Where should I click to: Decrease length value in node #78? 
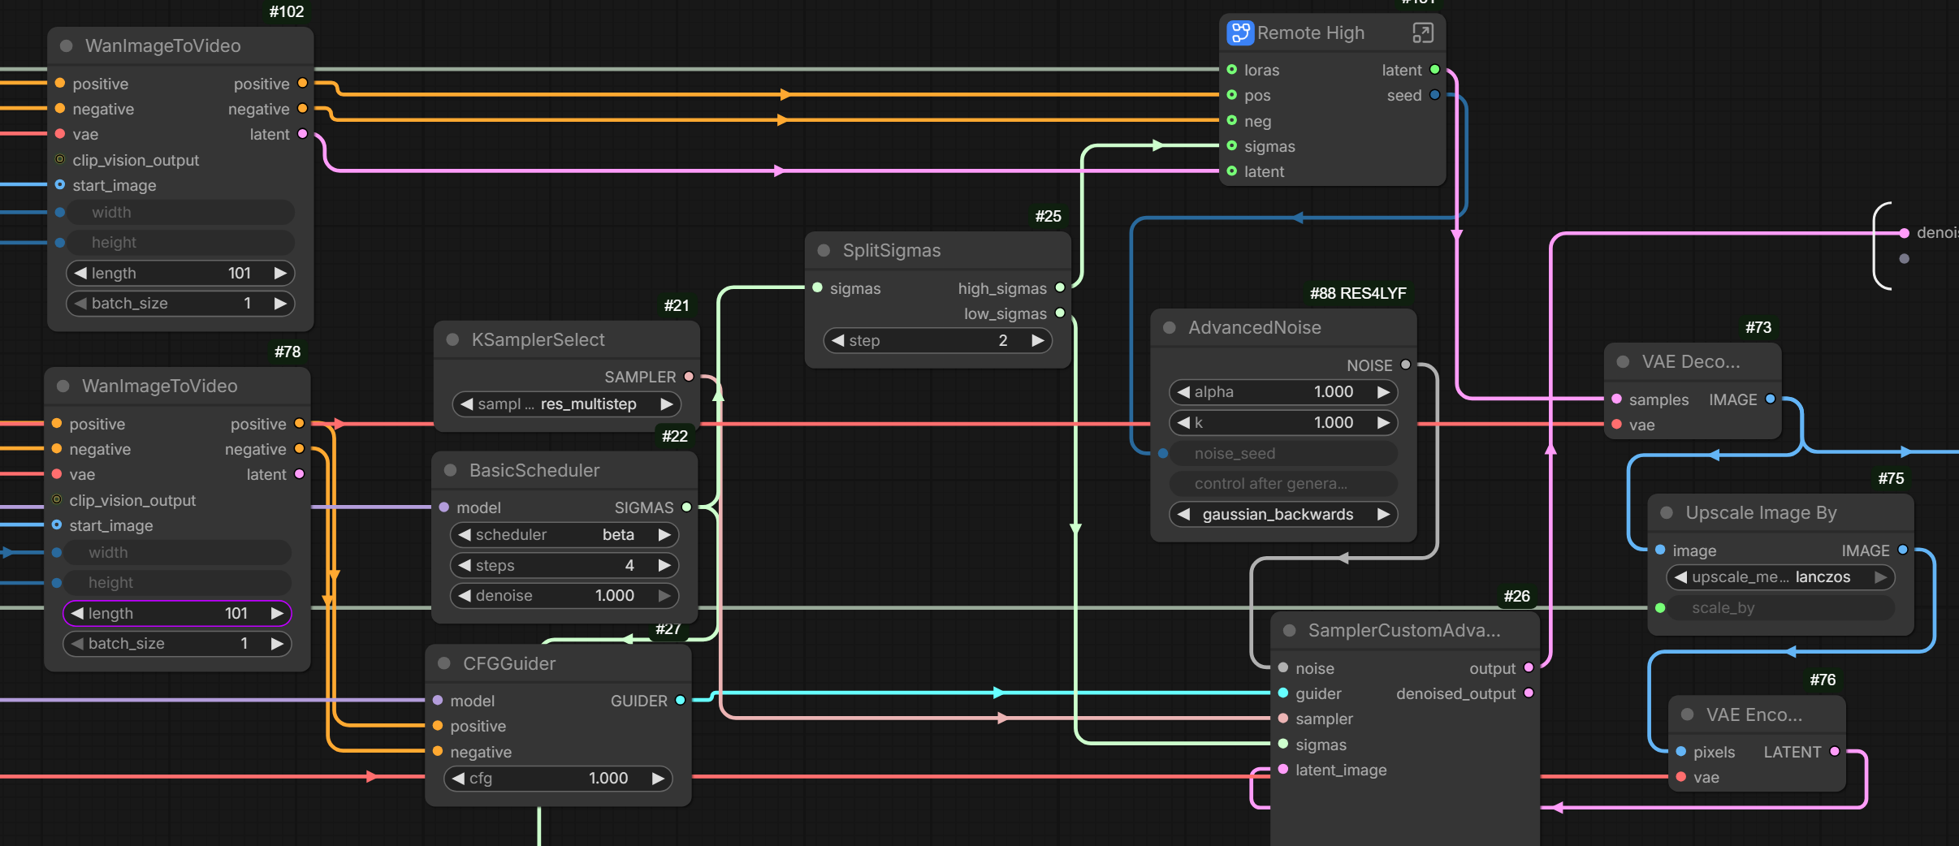[77, 614]
